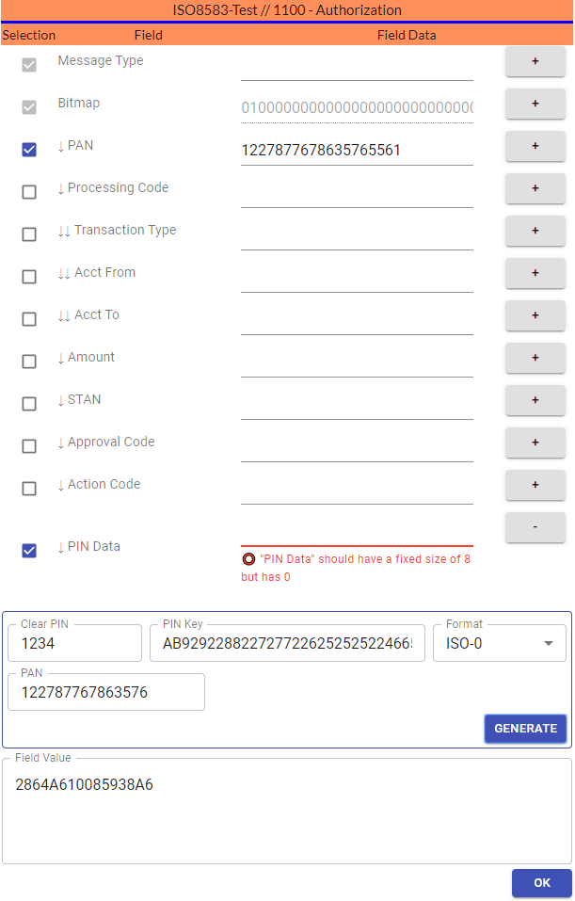Enable the Processing Code checkbox
Viewport: 575px width, 901px height.
29,192
